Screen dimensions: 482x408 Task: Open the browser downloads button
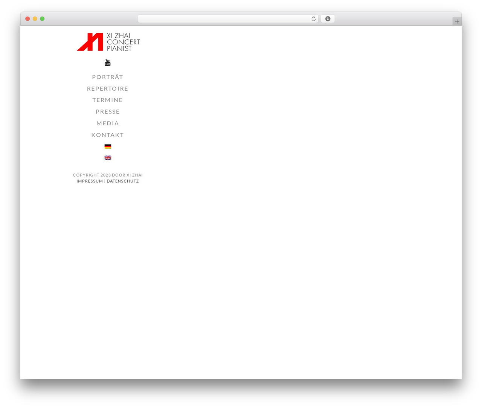(x=328, y=19)
